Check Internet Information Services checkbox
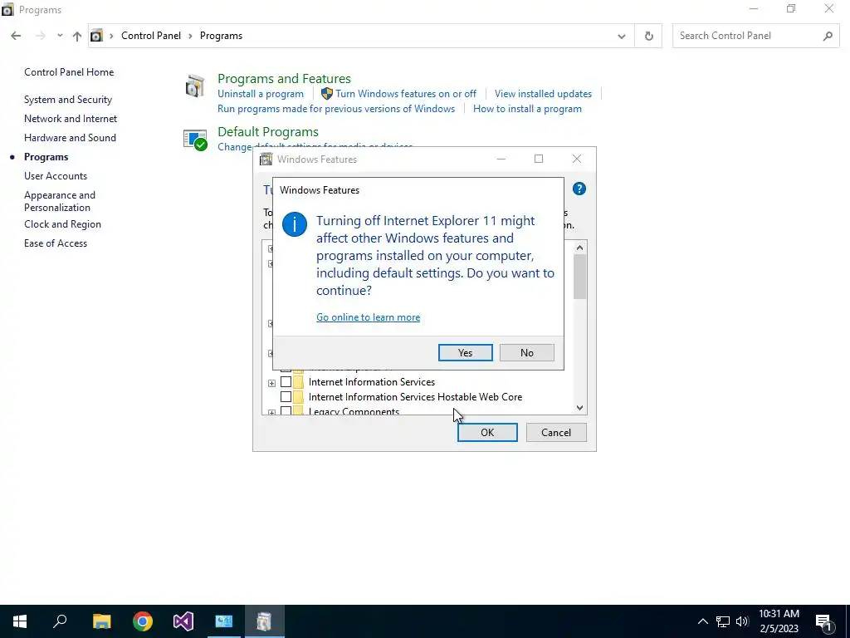850x638 pixels. point(286,382)
